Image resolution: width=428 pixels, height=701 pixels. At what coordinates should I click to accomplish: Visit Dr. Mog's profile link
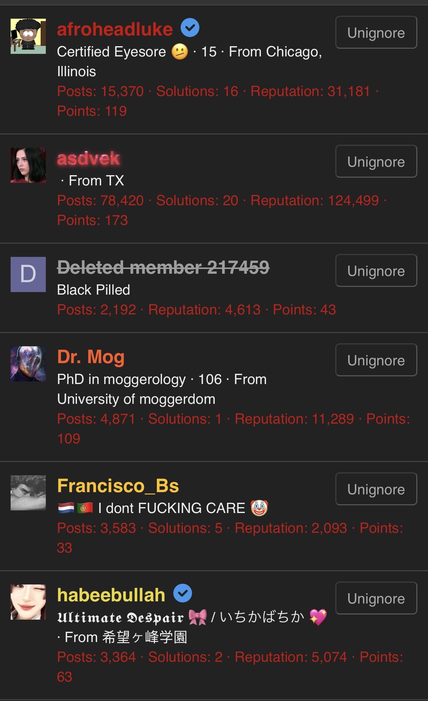[91, 357]
